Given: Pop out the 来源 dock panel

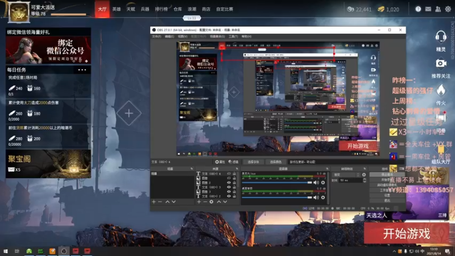Looking at the screenshot, I should click(237, 168).
